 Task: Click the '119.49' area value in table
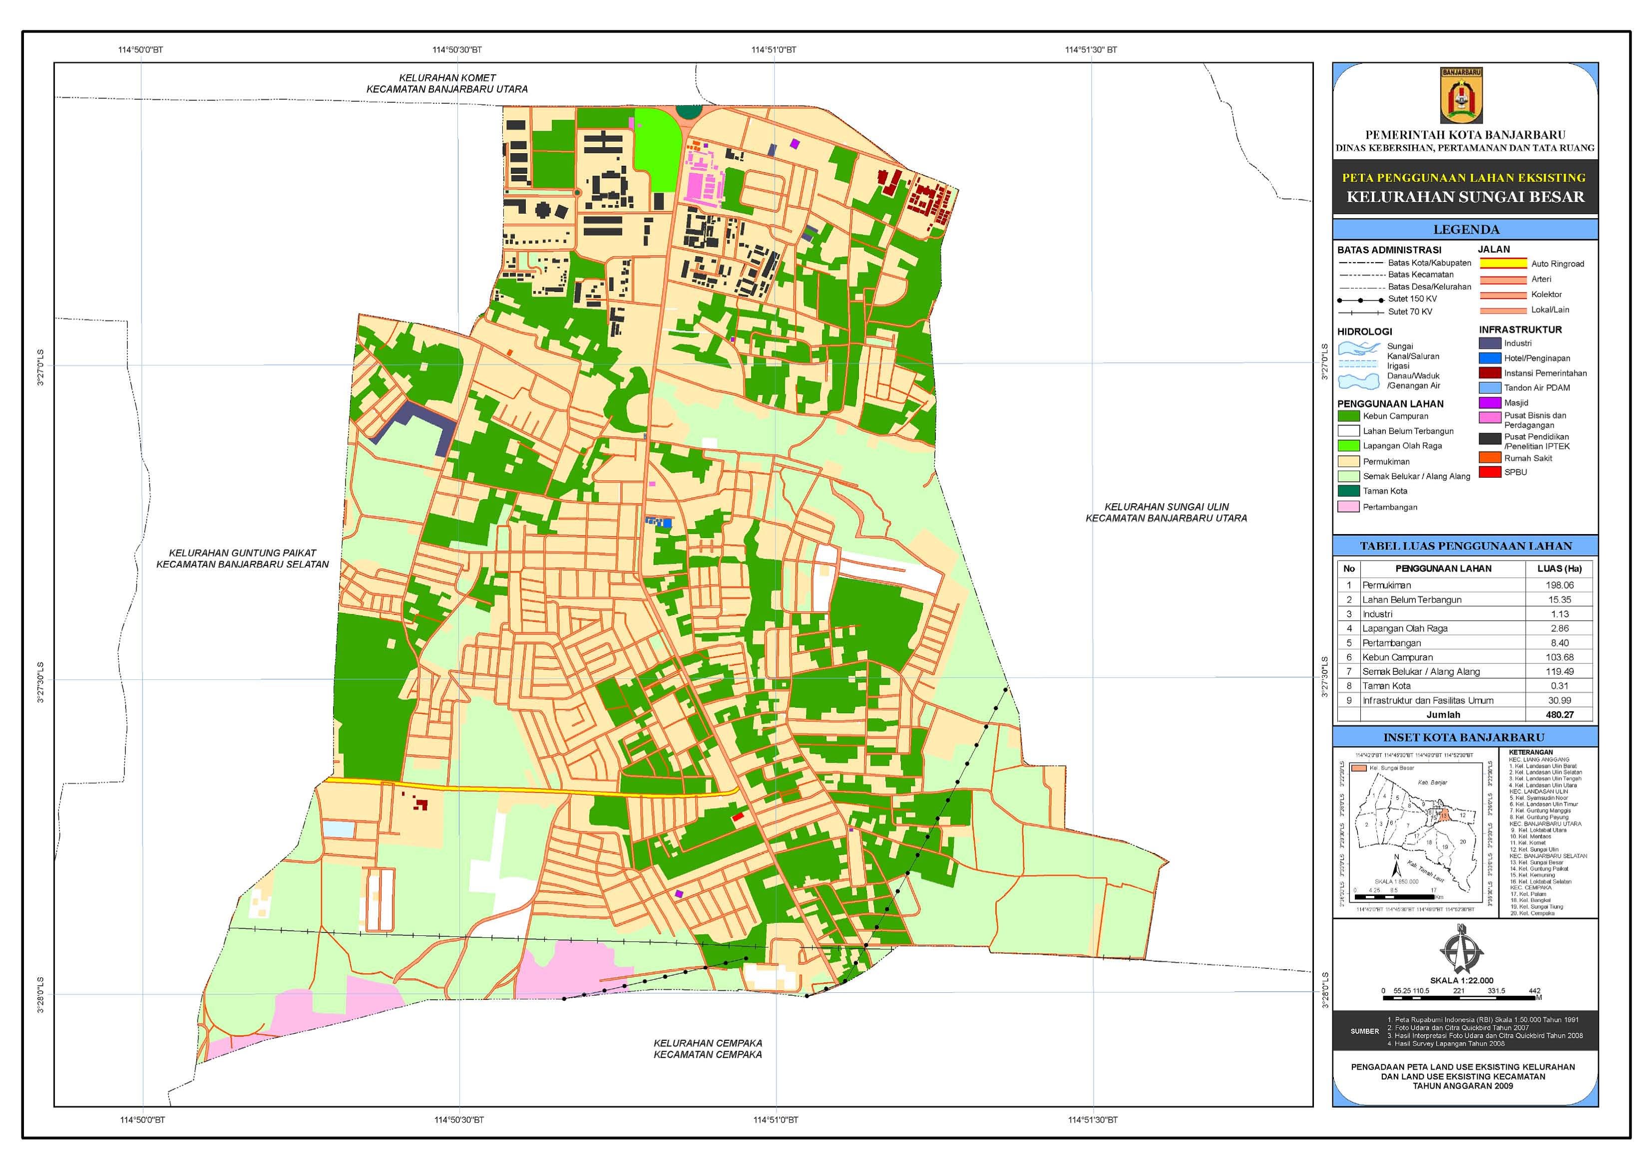click(1559, 671)
